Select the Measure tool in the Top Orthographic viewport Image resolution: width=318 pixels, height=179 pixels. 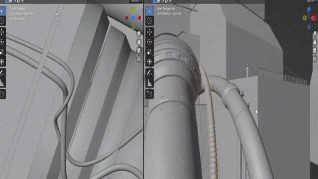point(2,83)
